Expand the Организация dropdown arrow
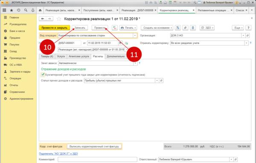Viewport: 256px width, 163px height. (243, 35)
